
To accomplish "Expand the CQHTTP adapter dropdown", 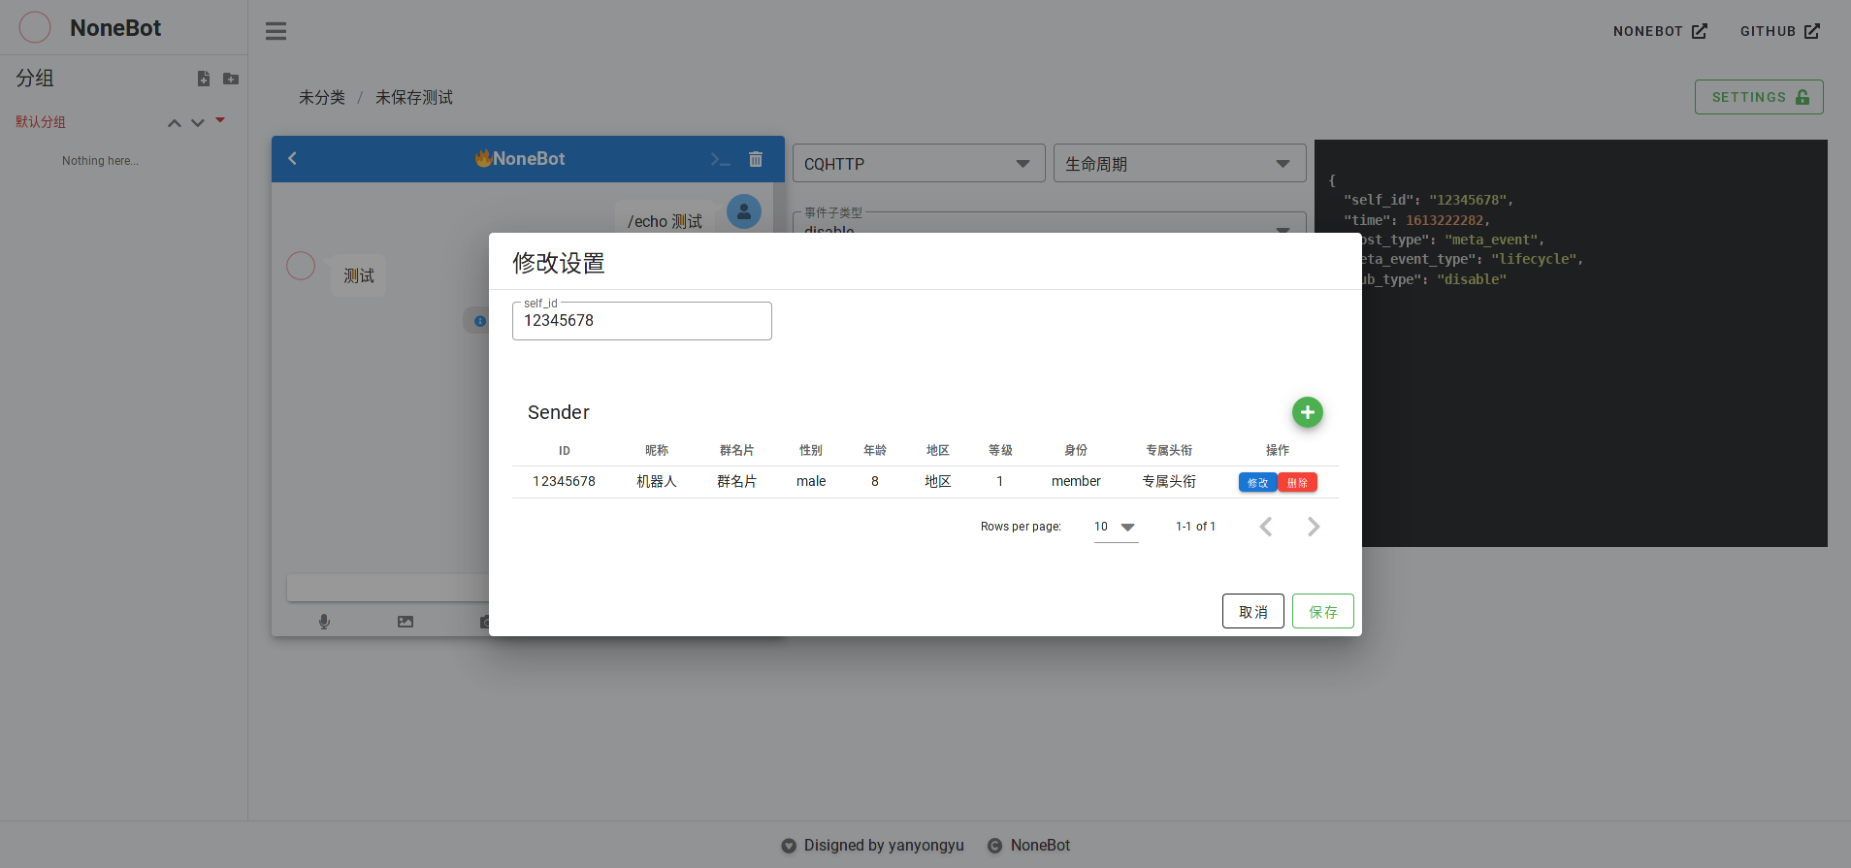I will 918,164.
